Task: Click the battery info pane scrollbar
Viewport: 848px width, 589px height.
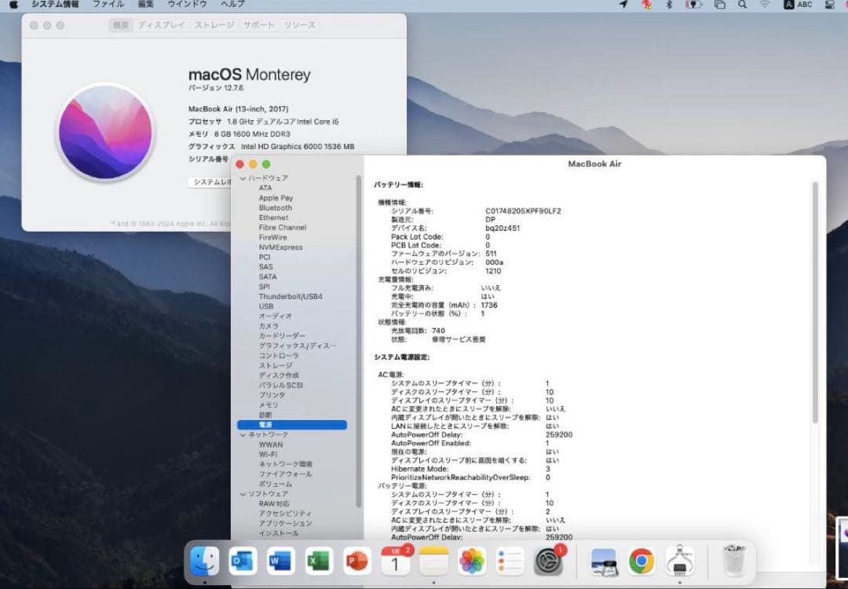Action: 815,303
